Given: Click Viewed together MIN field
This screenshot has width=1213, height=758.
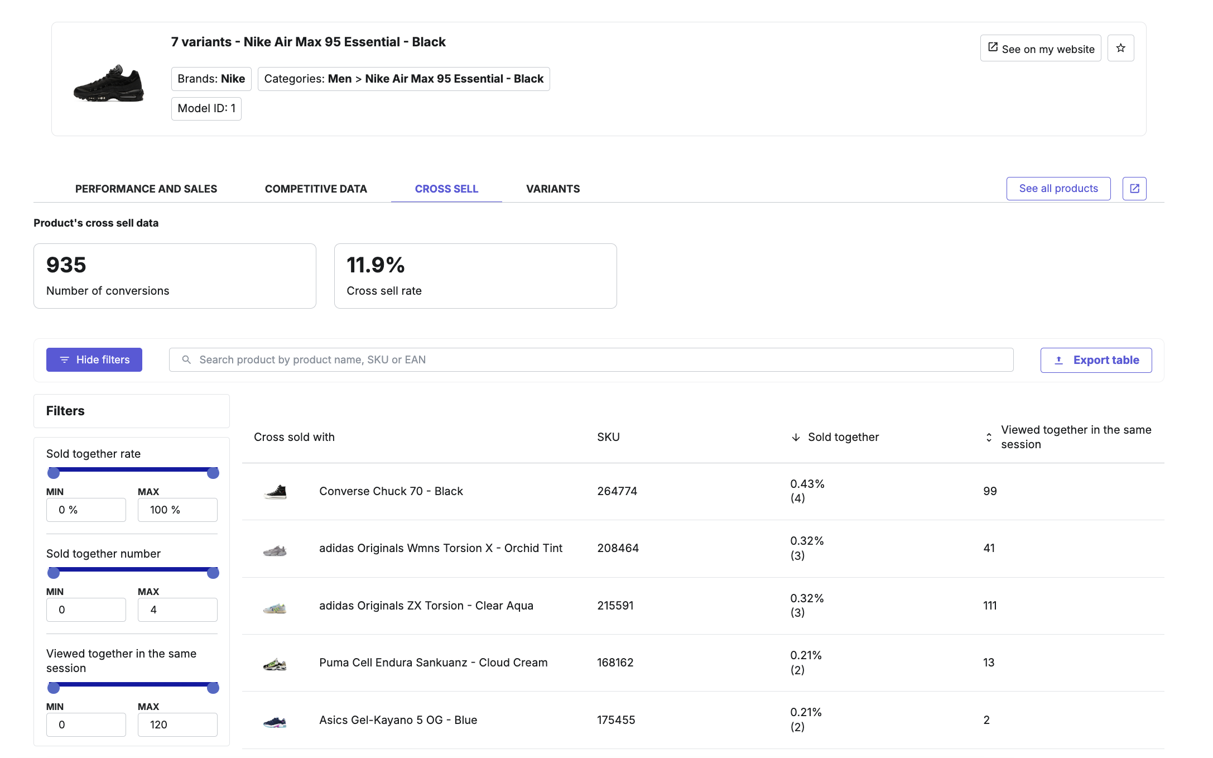Looking at the screenshot, I should click(86, 725).
